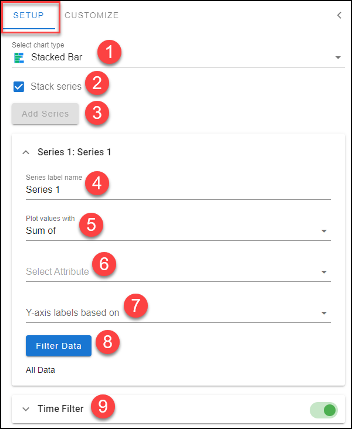Image resolution: width=352 pixels, height=429 pixels.
Task: Click the red number 8 callout badge
Action: pos(107,342)
